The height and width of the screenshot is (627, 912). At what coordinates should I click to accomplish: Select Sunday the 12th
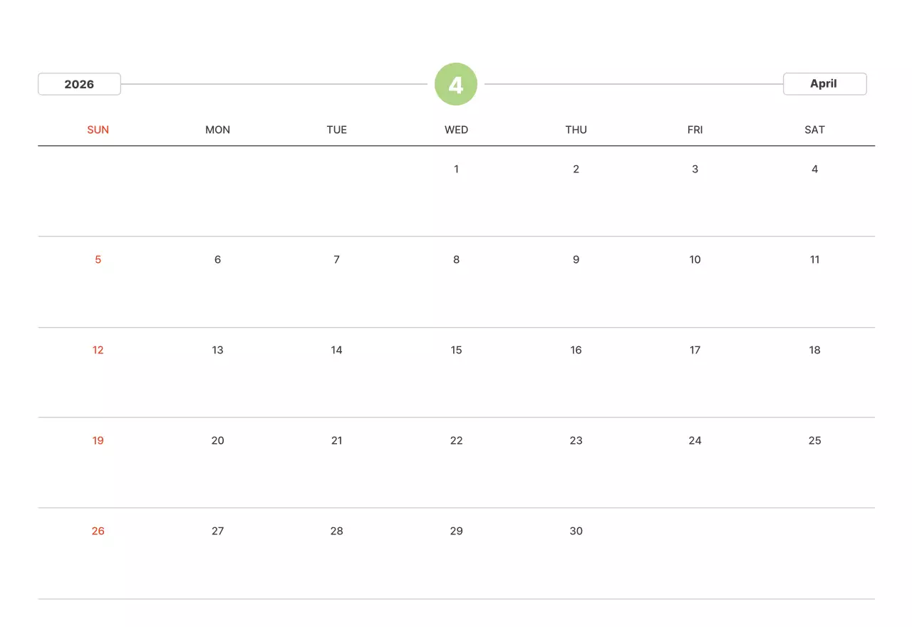[x=98, y=350]
